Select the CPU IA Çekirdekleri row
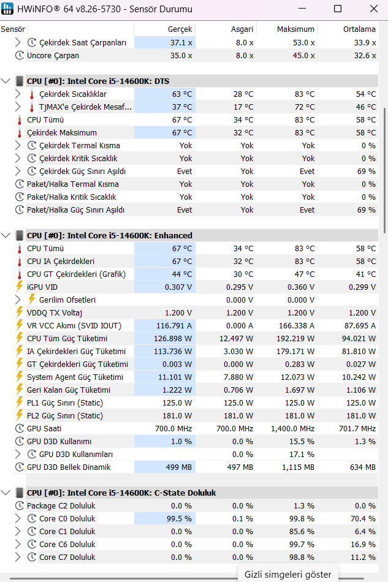The height and width of the screenshot is (582, 388). pos(196,262)
